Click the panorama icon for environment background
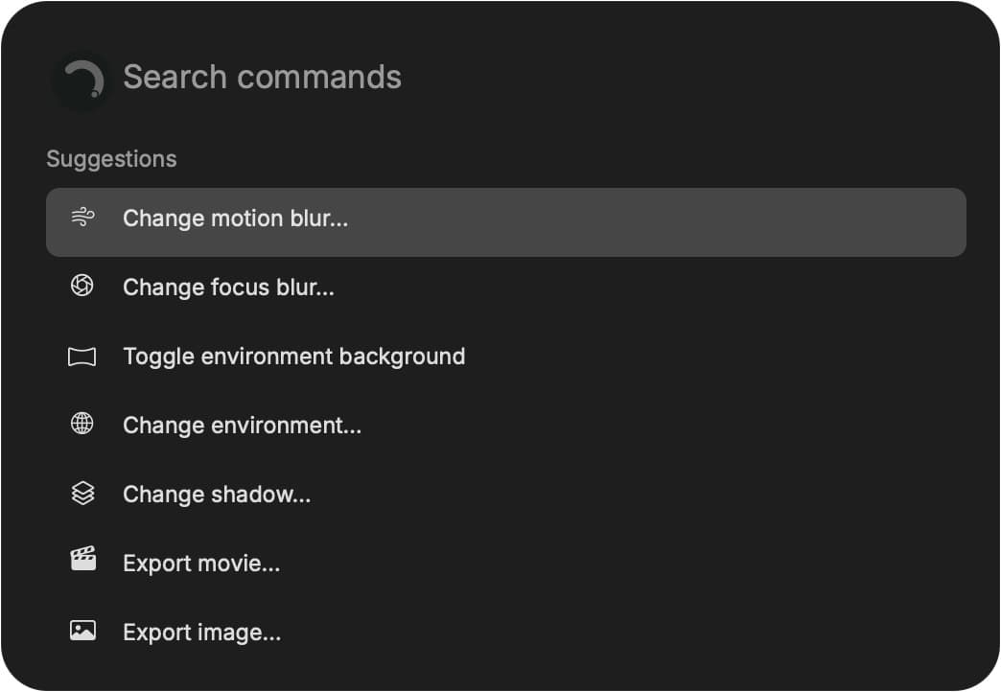 click(81, 357)
